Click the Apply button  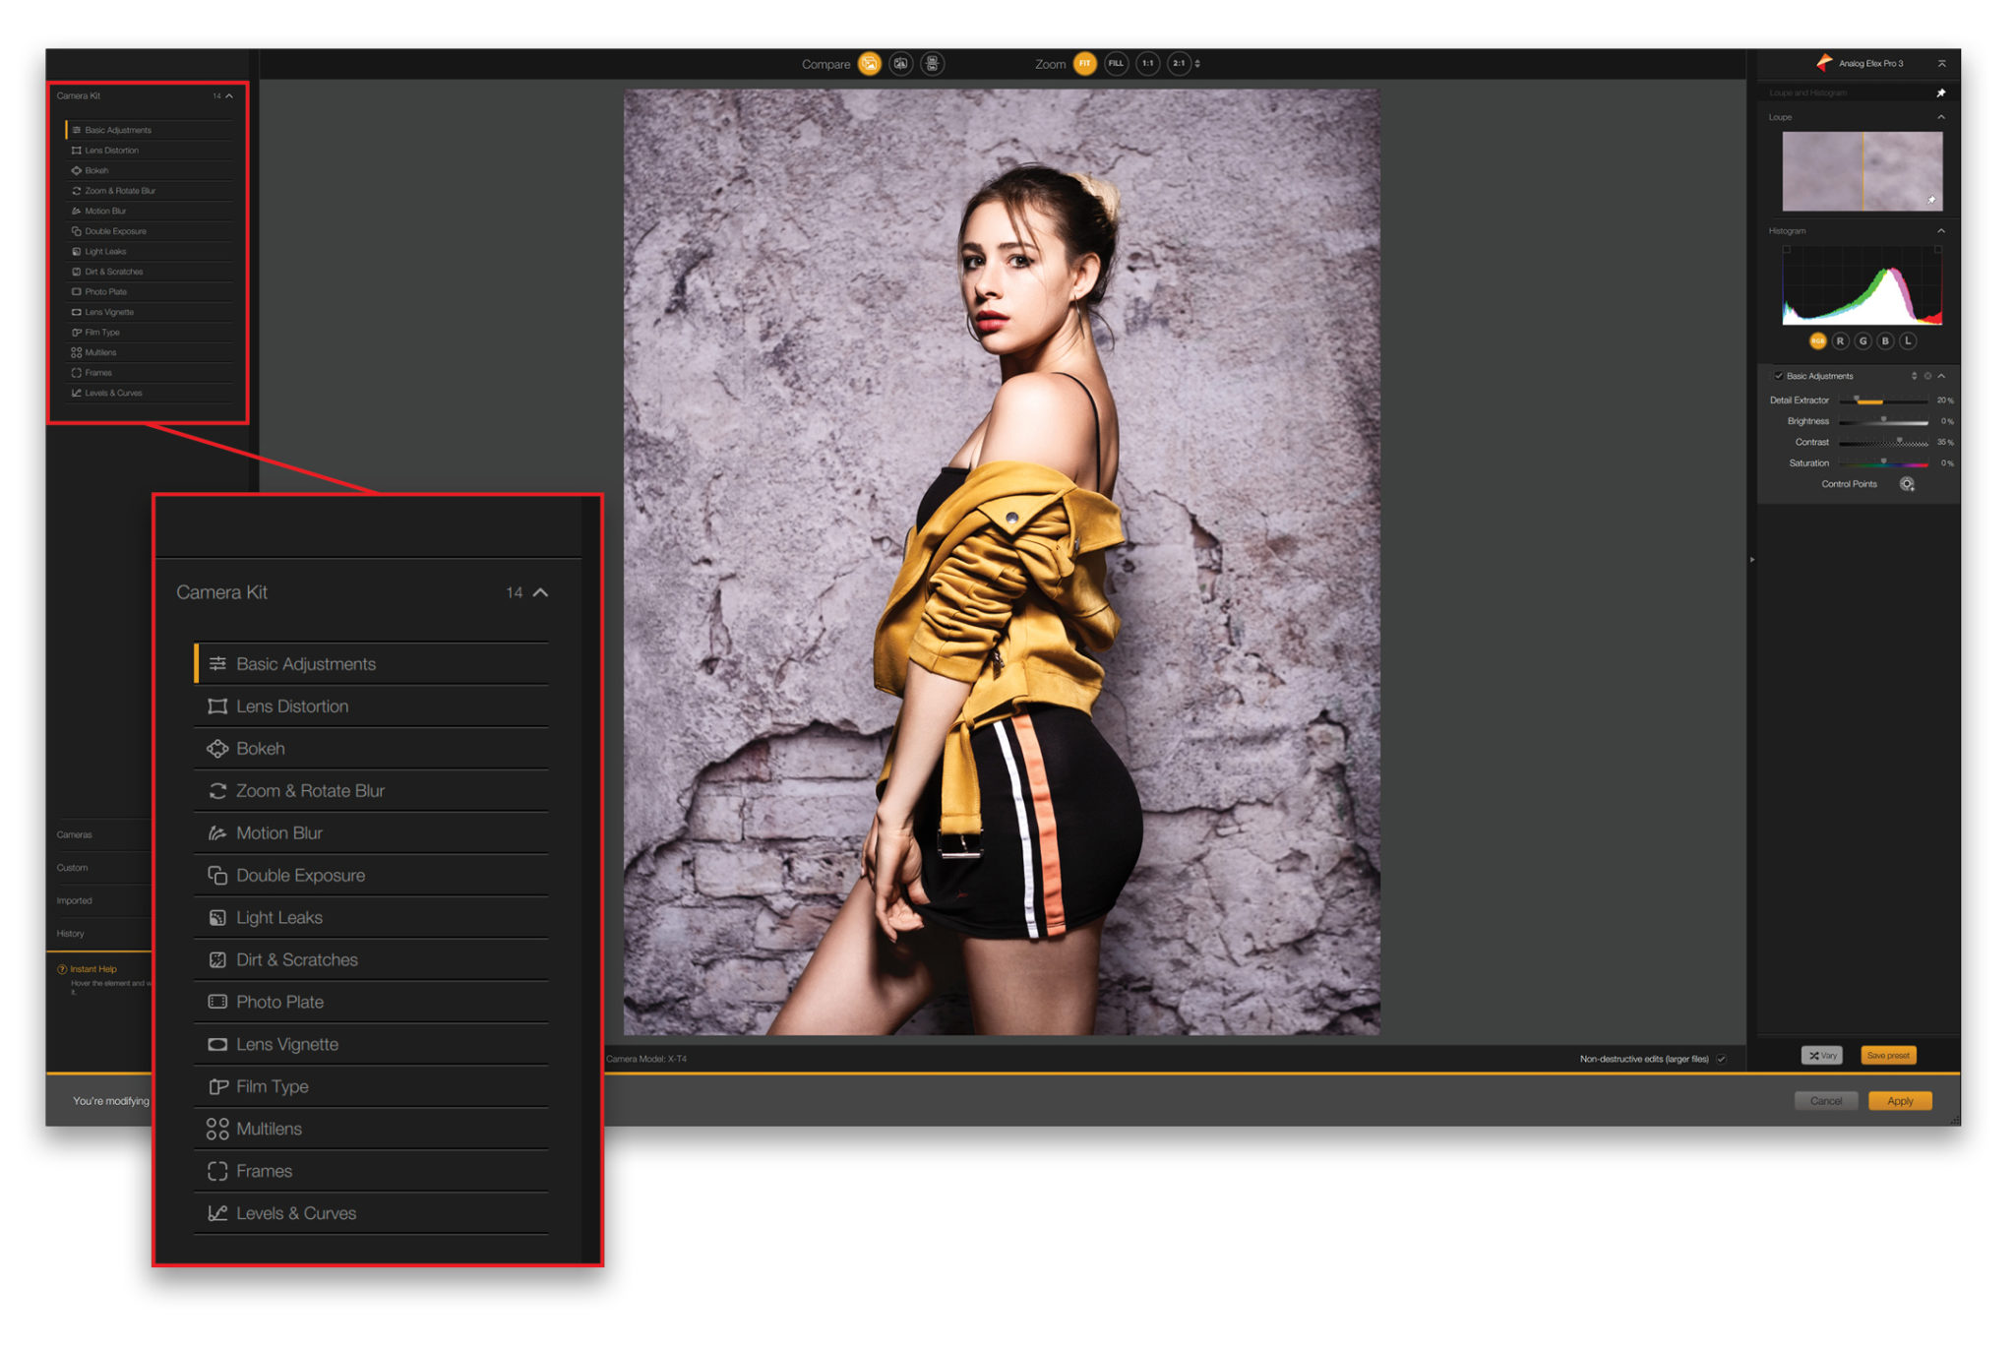coord(1899,1100)
